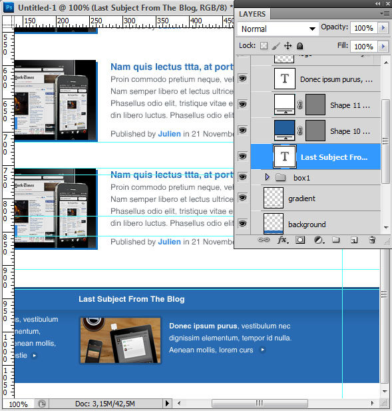This screenshot has height=411, width=392.
Task: Hide the Donec ipsum purus text layer
Action: (242, 78)
